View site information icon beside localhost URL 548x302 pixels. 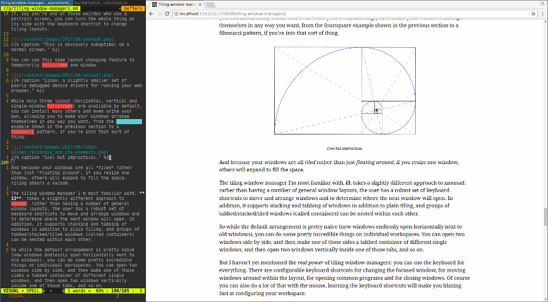(x=177, y=14)
